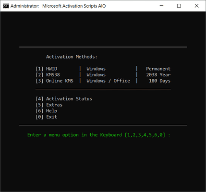Choose the [3] Online KMS option
Viewport: 206px width, 192px height.
[54, 81]
